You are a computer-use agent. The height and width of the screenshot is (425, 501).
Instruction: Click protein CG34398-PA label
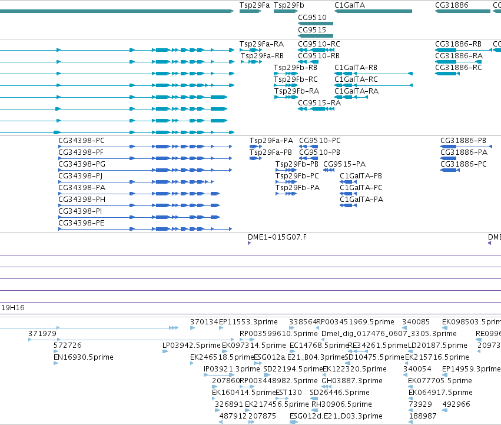82,188
